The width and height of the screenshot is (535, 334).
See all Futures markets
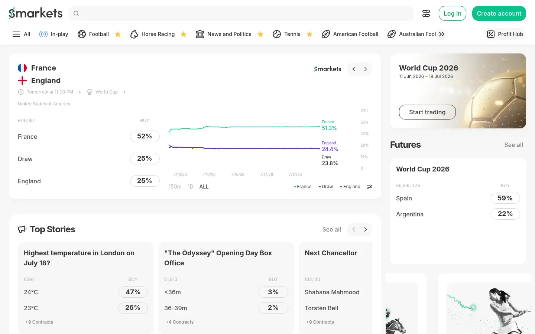click(513, 145)
